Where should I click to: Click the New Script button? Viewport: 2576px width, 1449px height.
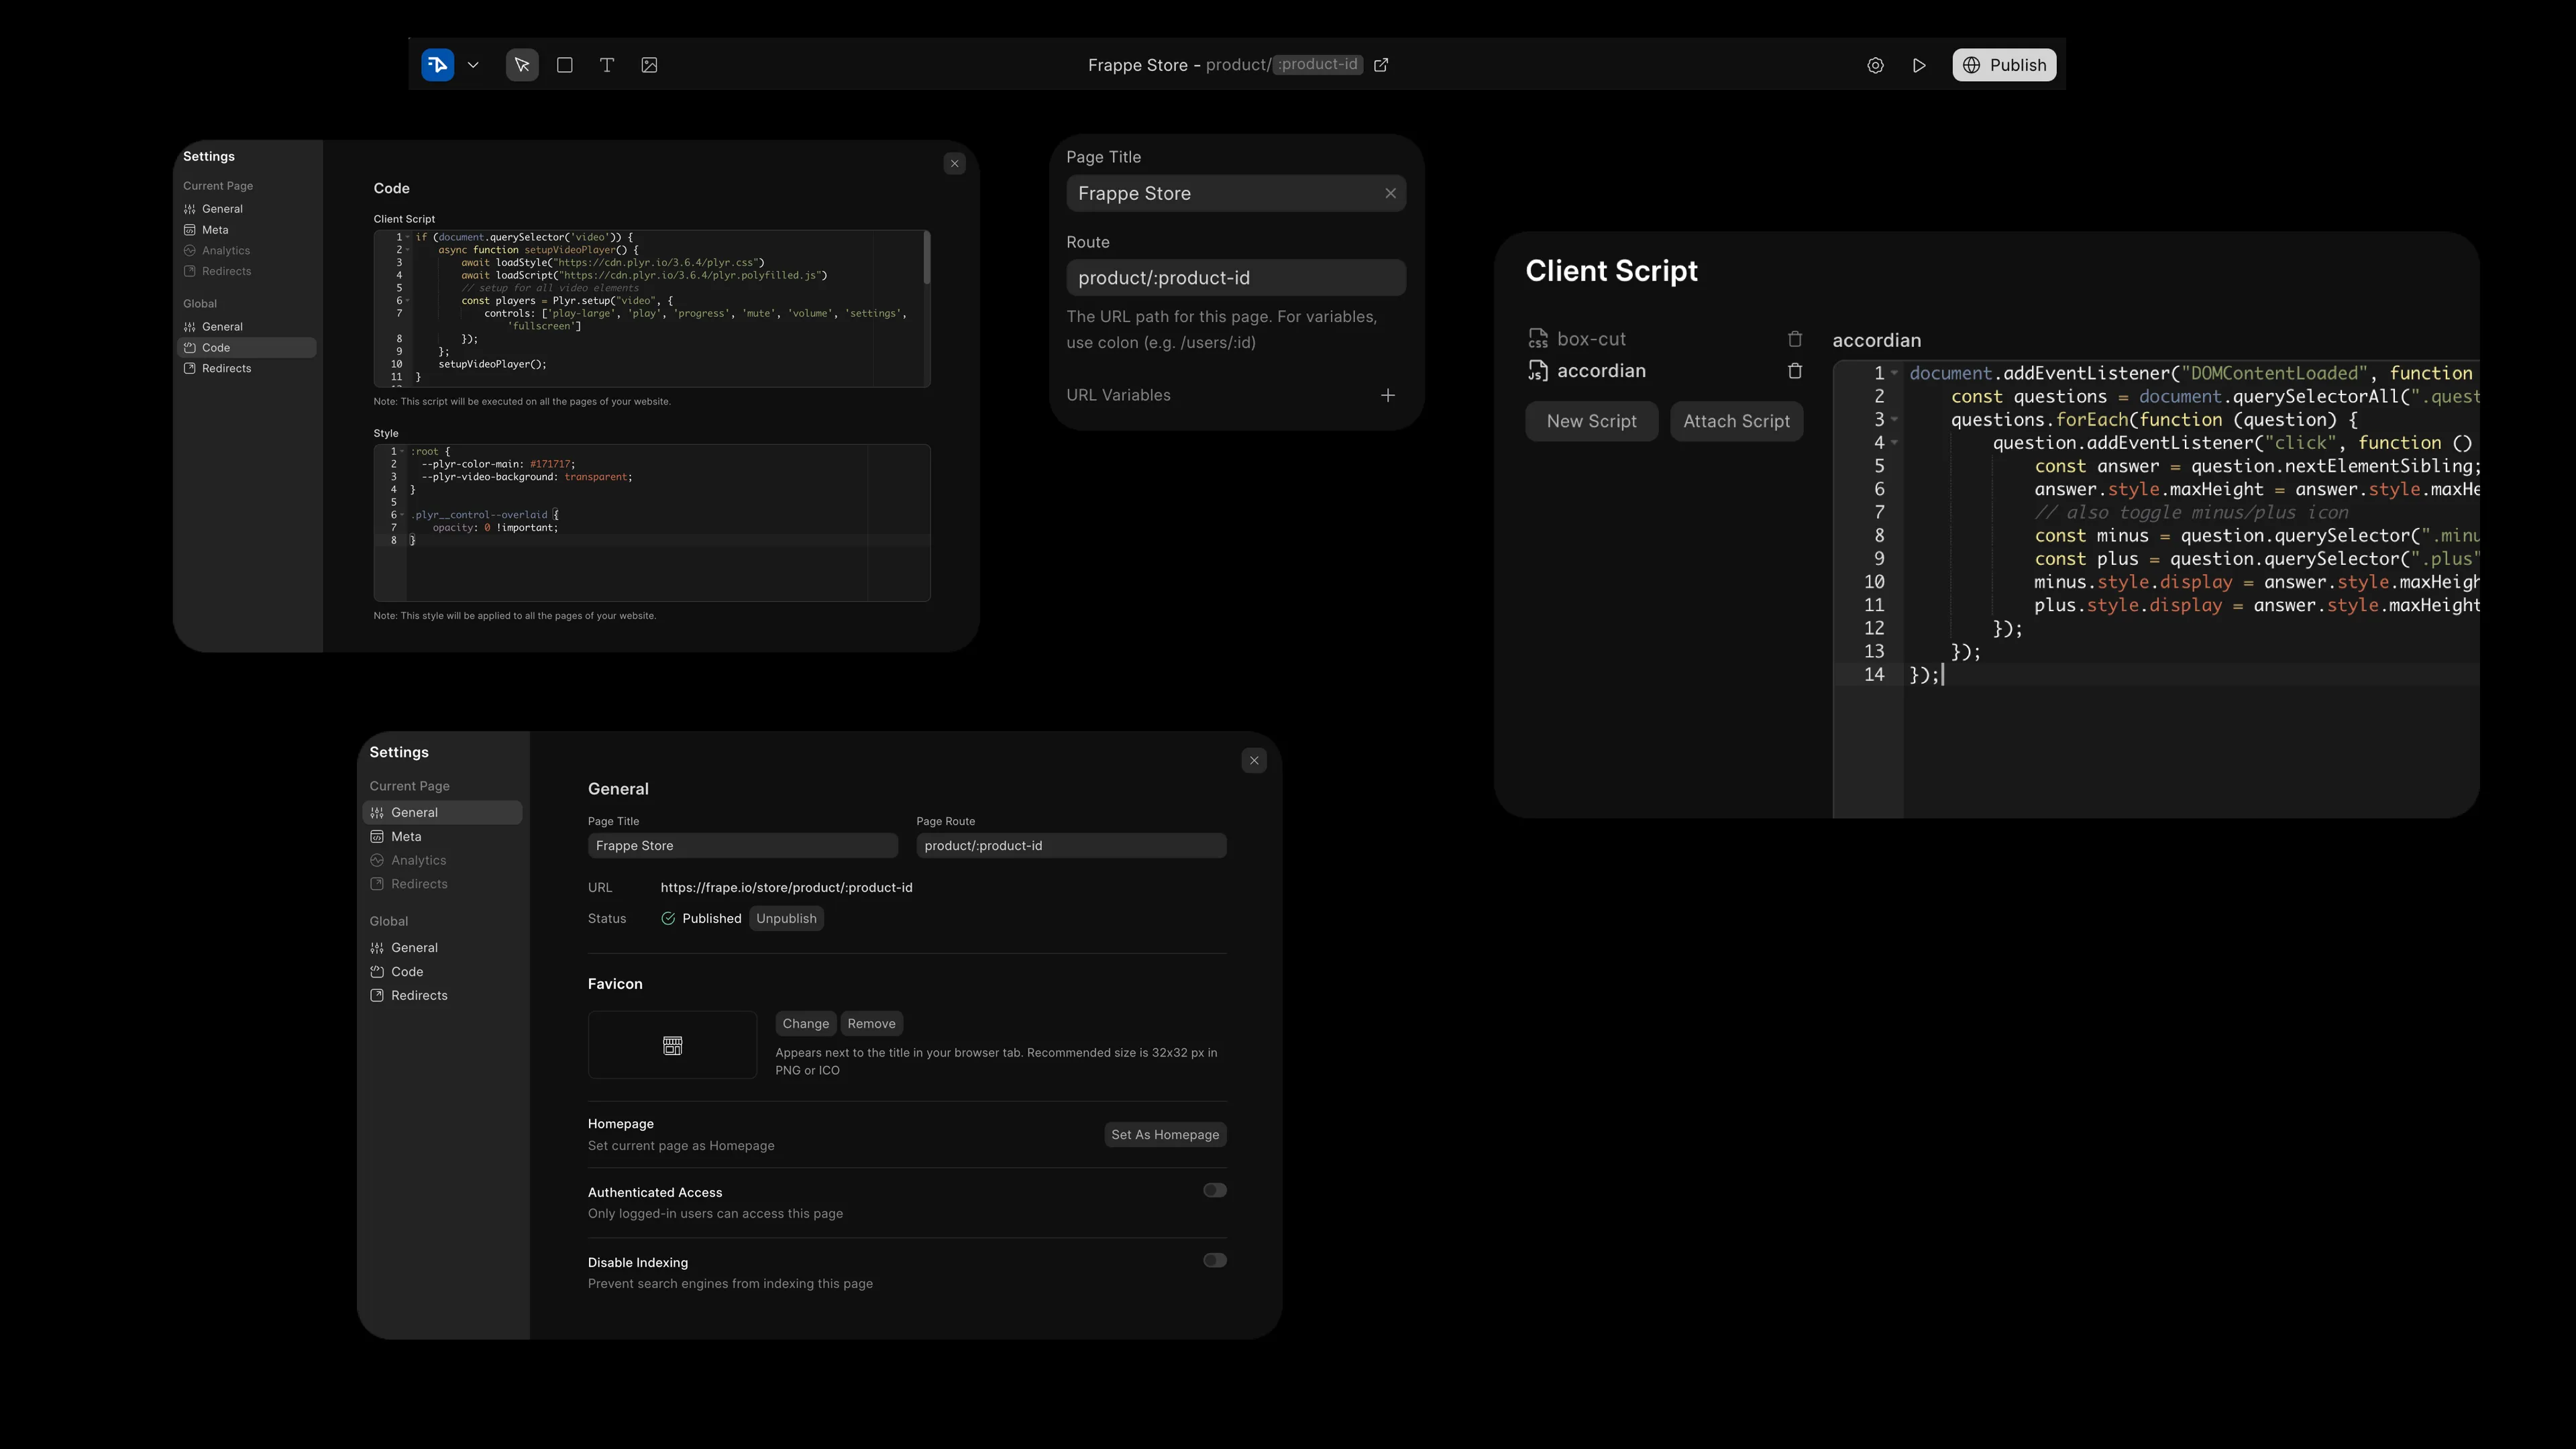(x=1592, y=421)
